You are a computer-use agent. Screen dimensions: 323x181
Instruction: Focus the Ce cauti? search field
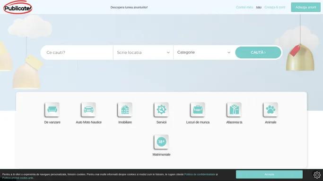point(77,52)
